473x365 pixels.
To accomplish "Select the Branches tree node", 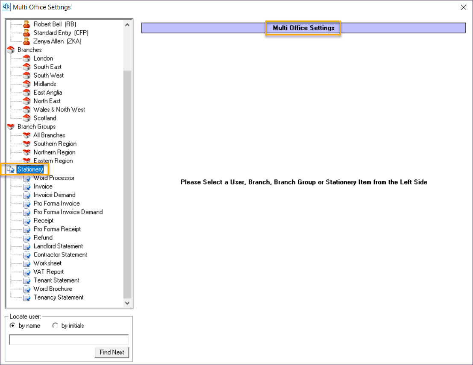I will pos(29,50).
